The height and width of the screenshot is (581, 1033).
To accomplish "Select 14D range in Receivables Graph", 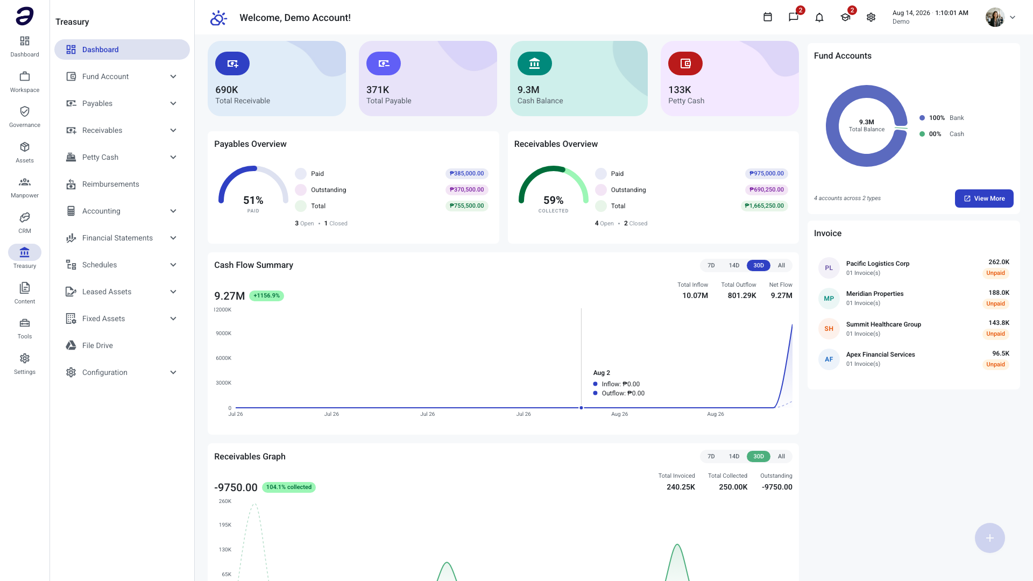I will [x=734, y=456].
